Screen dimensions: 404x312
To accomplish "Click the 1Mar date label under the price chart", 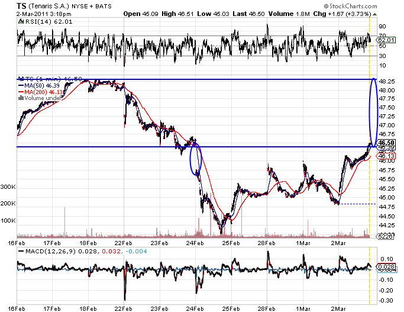I will pos(303,243).
